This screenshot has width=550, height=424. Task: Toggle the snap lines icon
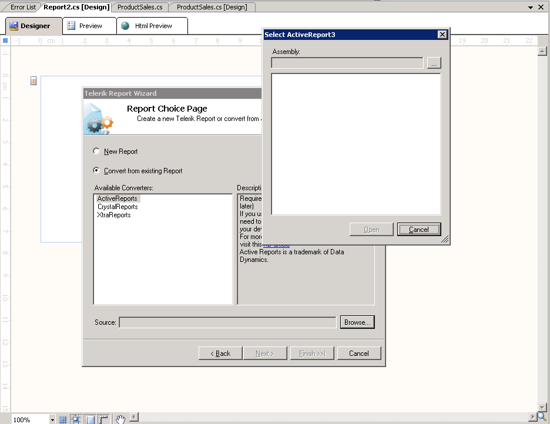[x=90, y=419]
